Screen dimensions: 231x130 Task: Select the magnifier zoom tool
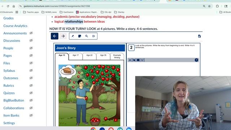[87, 36]
